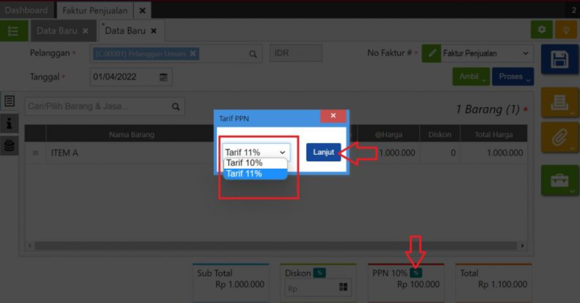Switch to the Dashboard tab
The width and height of the screenshot is (580, 303).
tap(26, 10)
